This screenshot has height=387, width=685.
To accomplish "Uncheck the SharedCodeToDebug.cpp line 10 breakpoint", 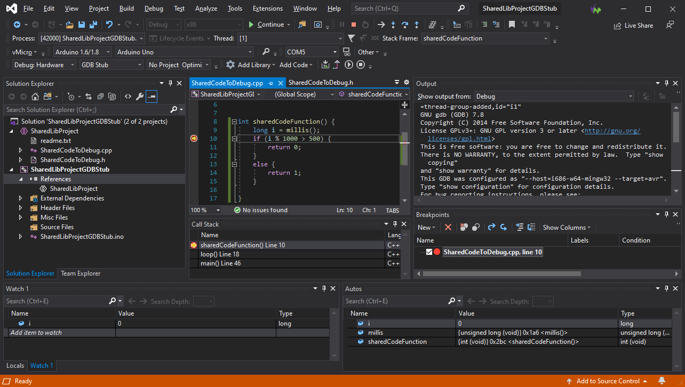I will point(429,252).
